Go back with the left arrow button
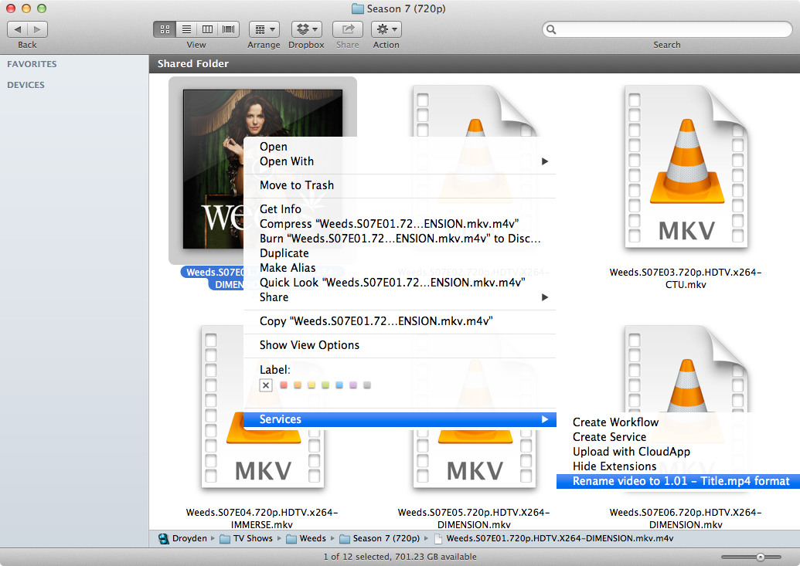 coord(17,29)
